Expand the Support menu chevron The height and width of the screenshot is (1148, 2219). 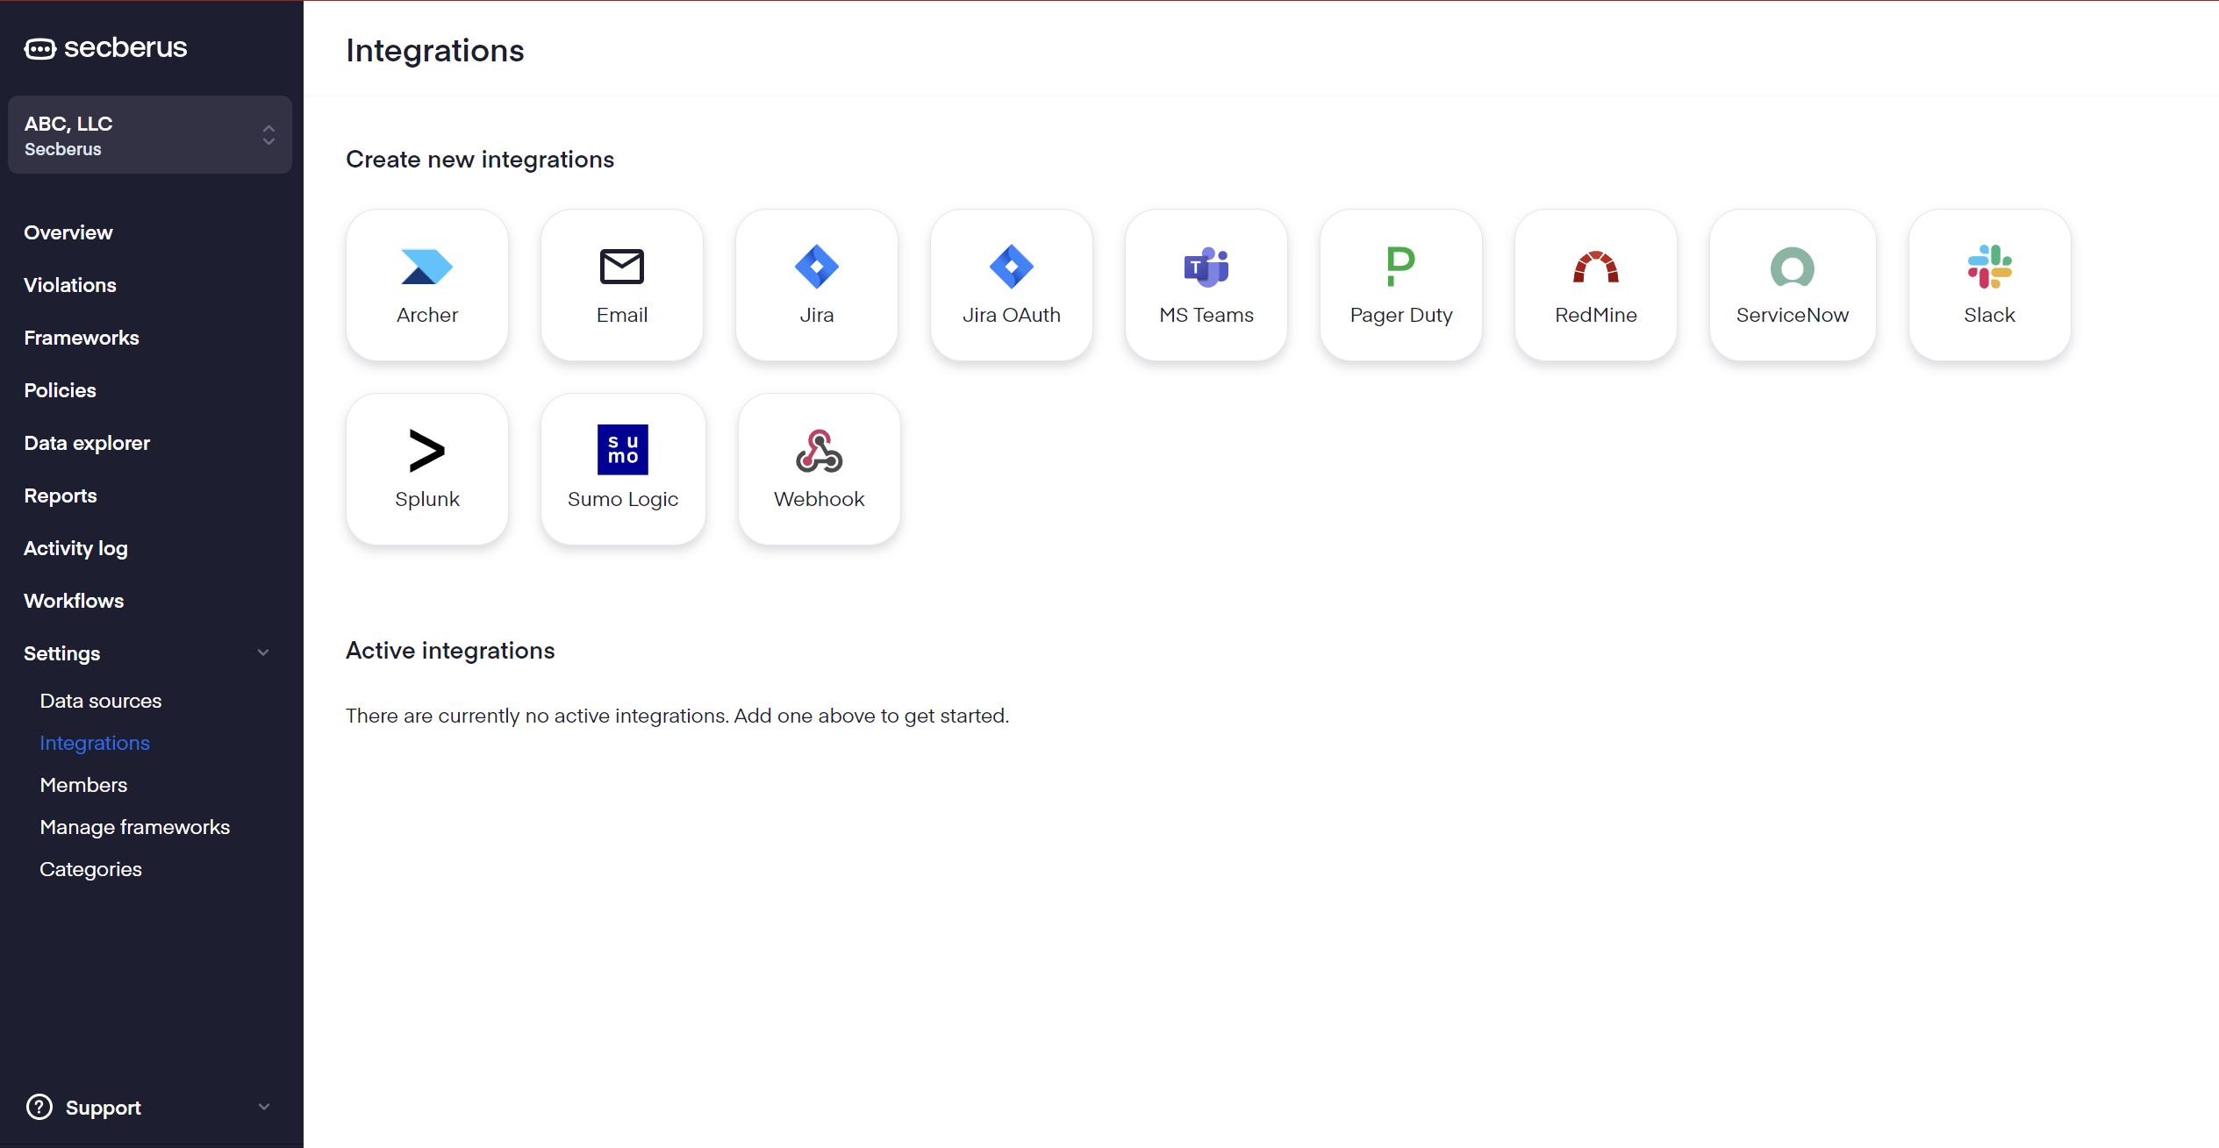263,1107
